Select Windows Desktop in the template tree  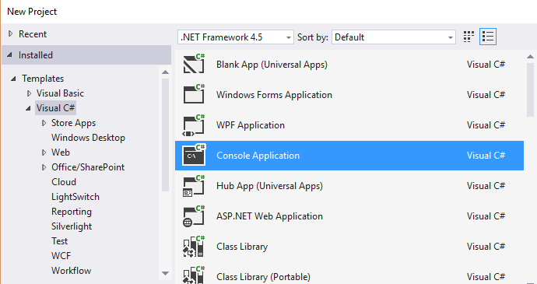89,138
